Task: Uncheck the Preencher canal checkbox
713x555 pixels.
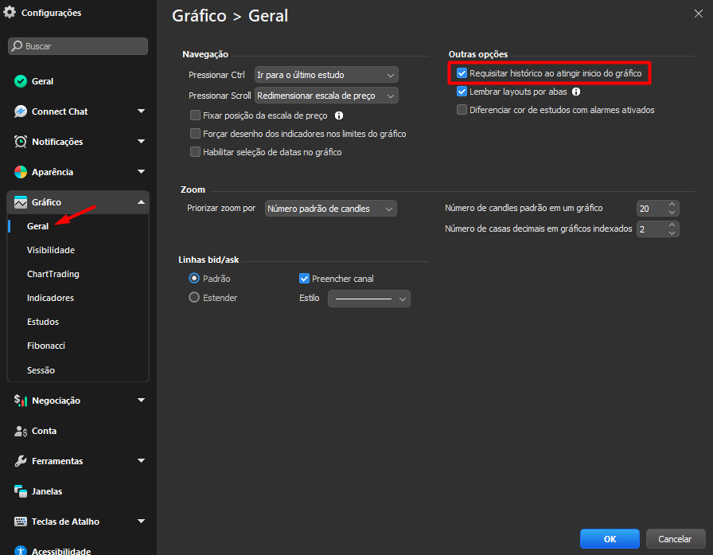Action: point(304,279)
